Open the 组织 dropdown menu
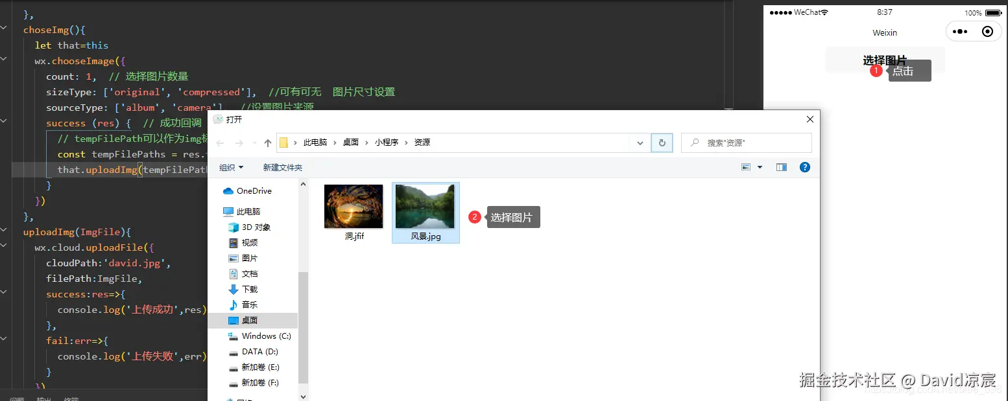The width and height of the screenshot is (1008, 401). [230, 167]
